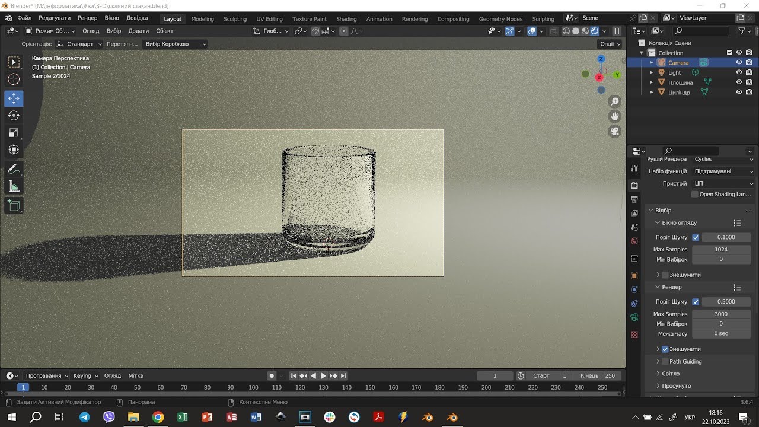The image size is (759, 427).
Task: Disable render Знешумити checkbox
Action: coord(665,349)
